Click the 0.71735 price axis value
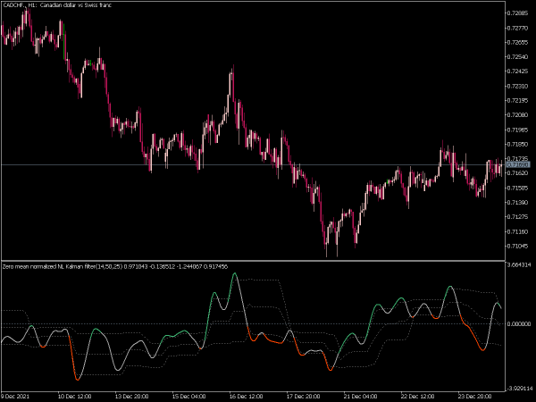The height and width of the screenshot is (402, 536). point(518,159)
